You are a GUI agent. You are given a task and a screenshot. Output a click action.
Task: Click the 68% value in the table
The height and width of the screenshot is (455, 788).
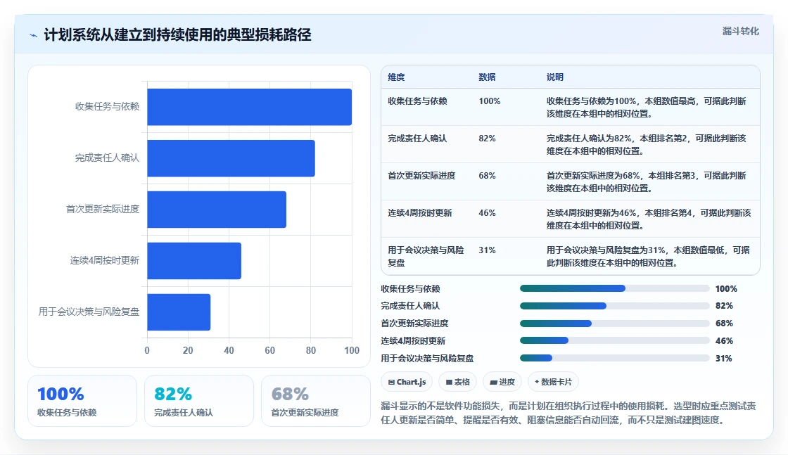pos(487,175)
